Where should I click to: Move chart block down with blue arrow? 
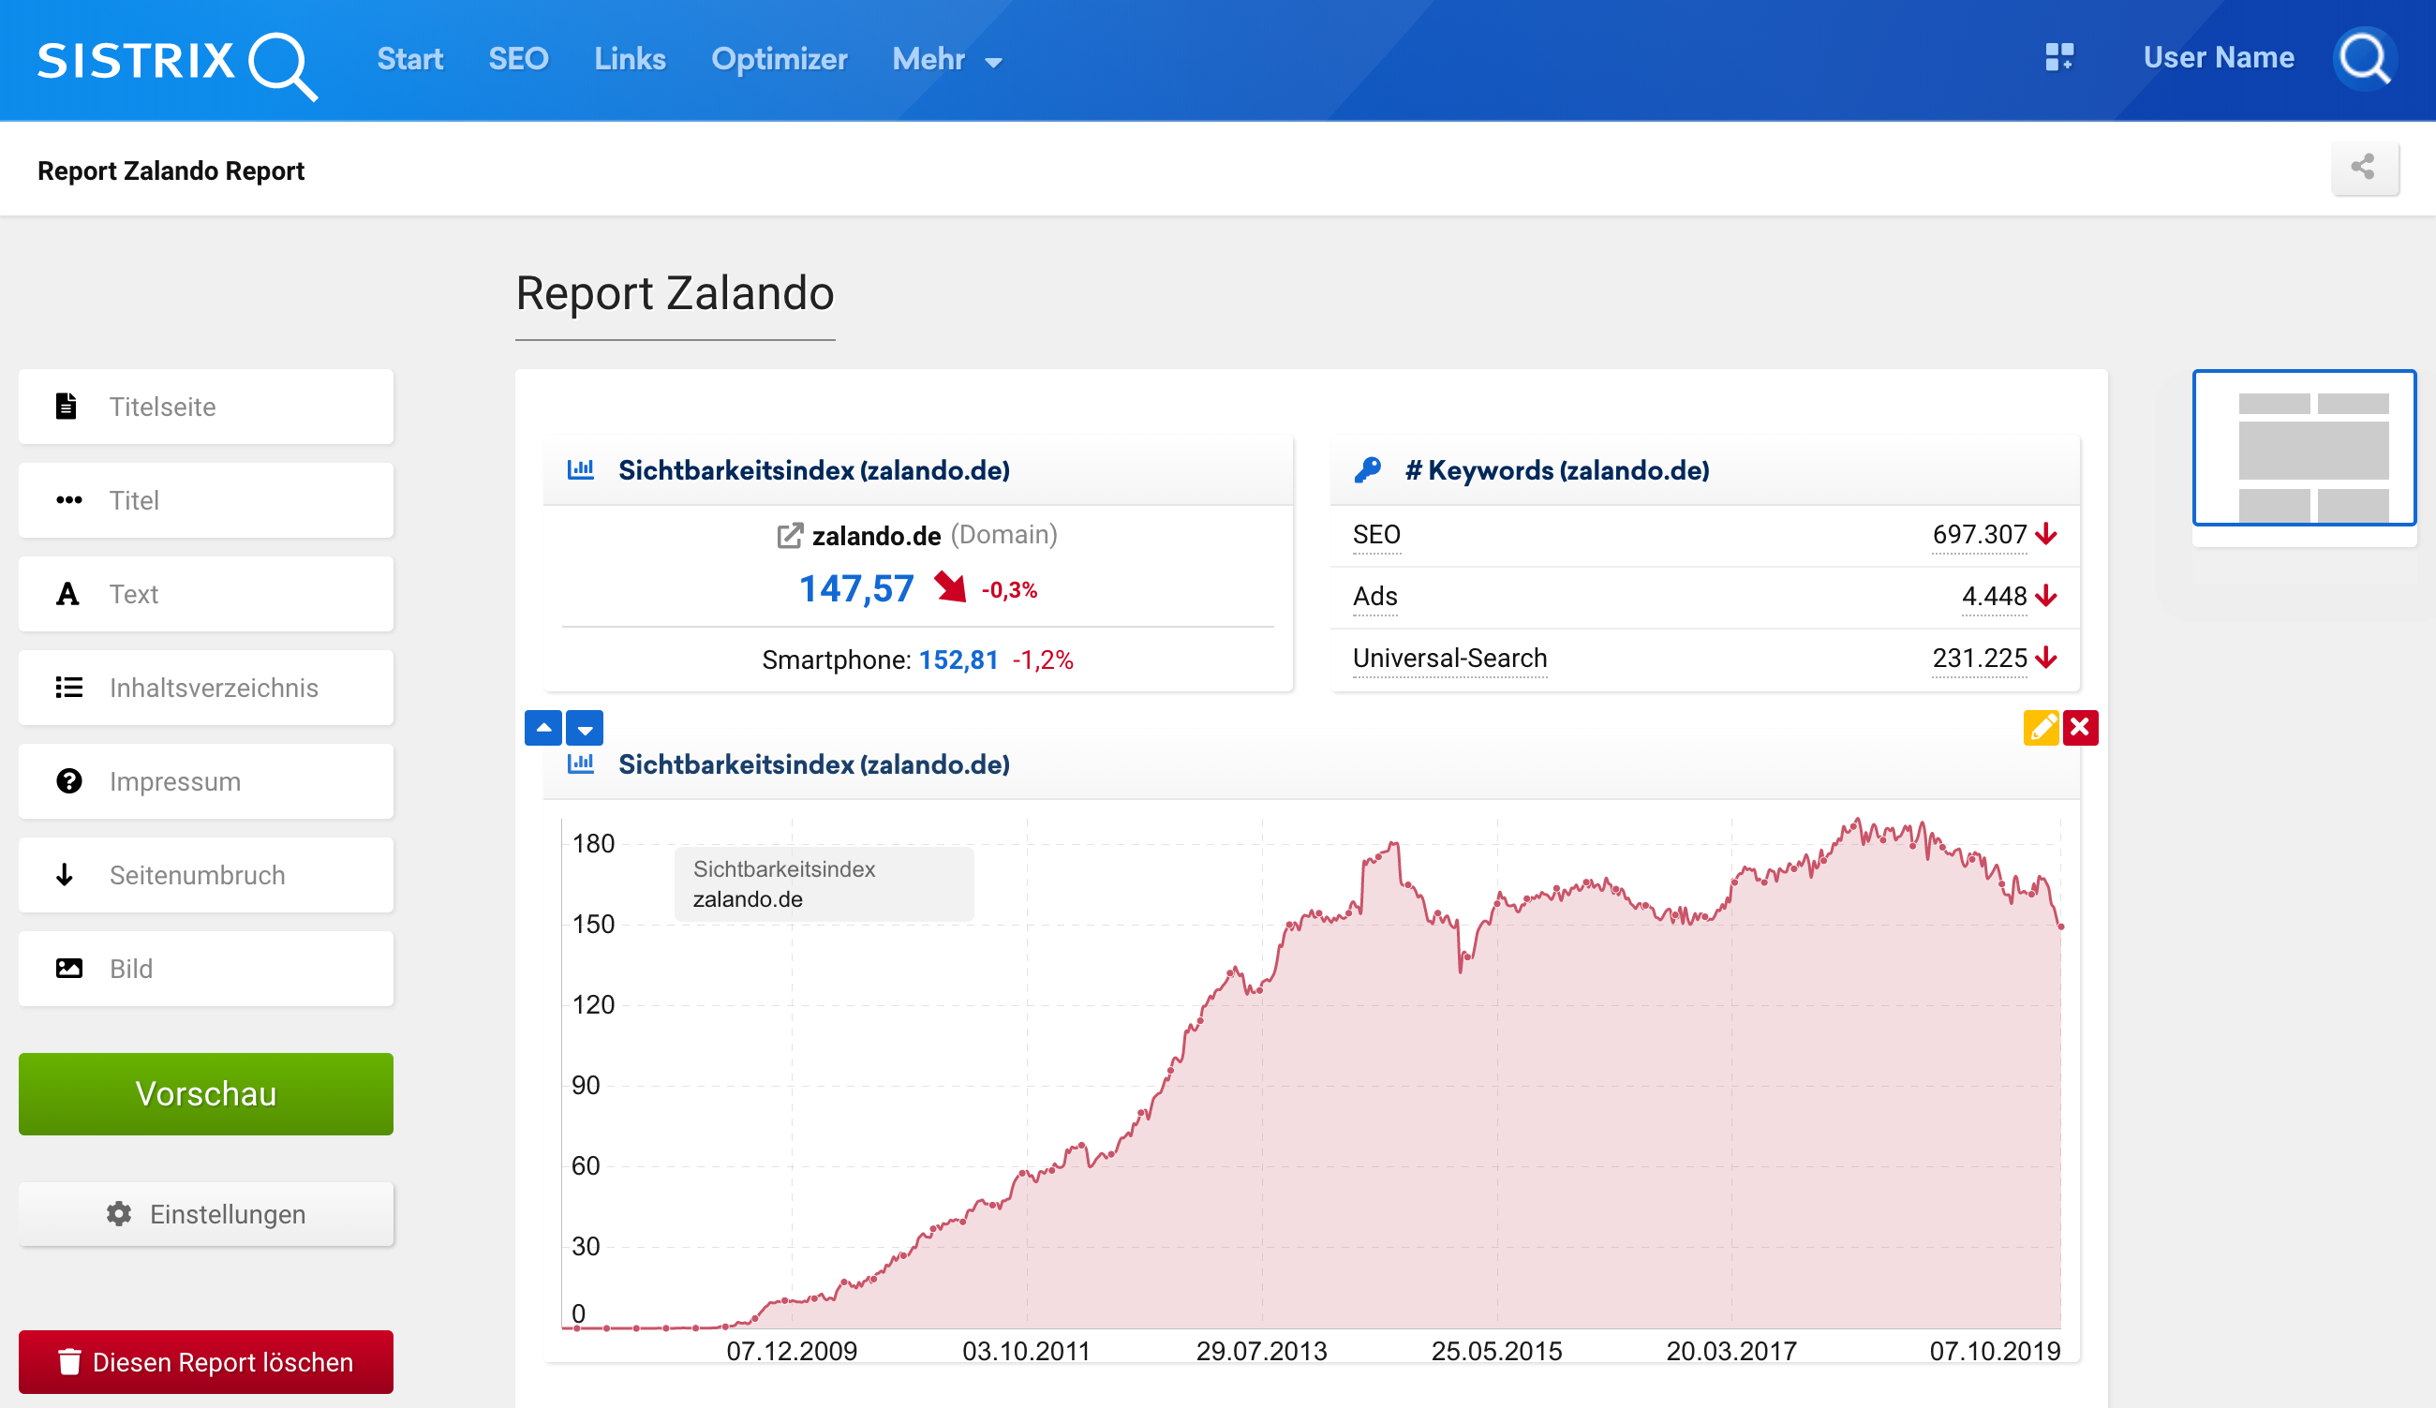[x=585, y=728]
